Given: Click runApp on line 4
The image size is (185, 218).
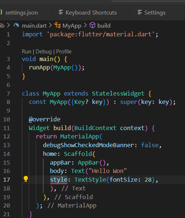Looking at the screenshot, I should click(39, 68).
